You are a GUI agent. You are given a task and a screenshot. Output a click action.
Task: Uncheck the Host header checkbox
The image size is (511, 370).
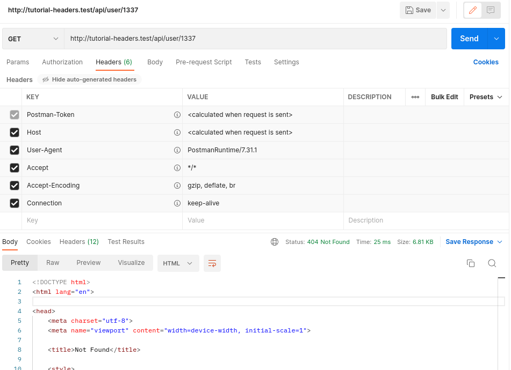[14, 132]
